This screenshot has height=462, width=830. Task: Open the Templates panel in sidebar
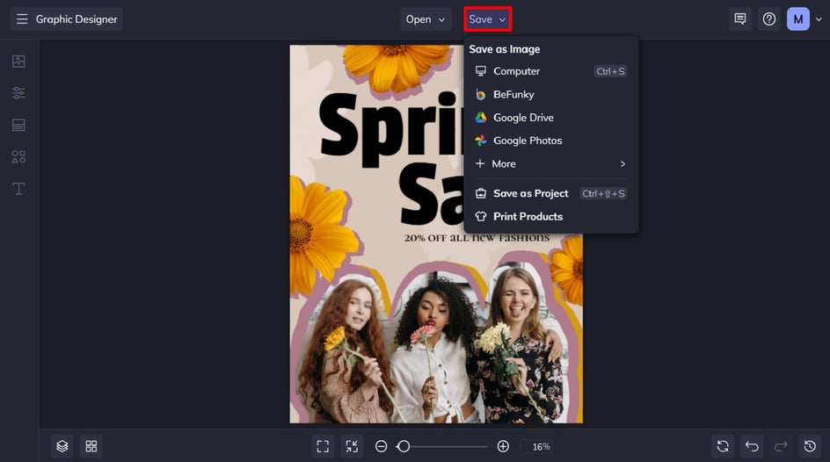click(18, 126)
